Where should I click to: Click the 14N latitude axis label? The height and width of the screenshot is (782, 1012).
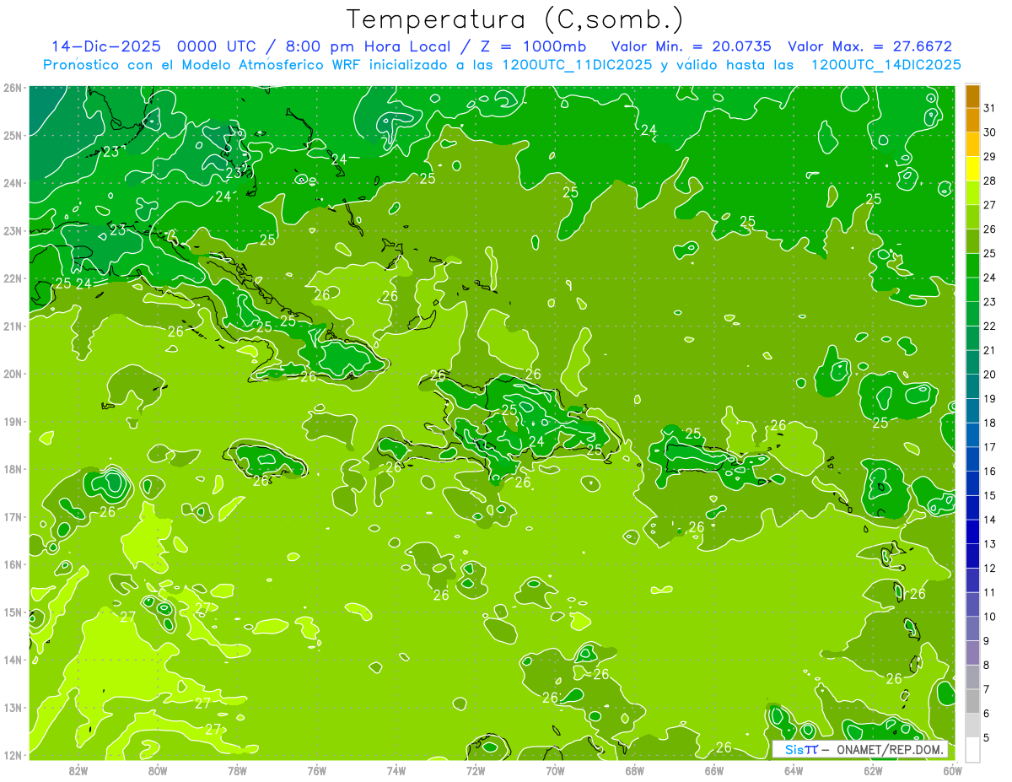click(x=13, y=660)
